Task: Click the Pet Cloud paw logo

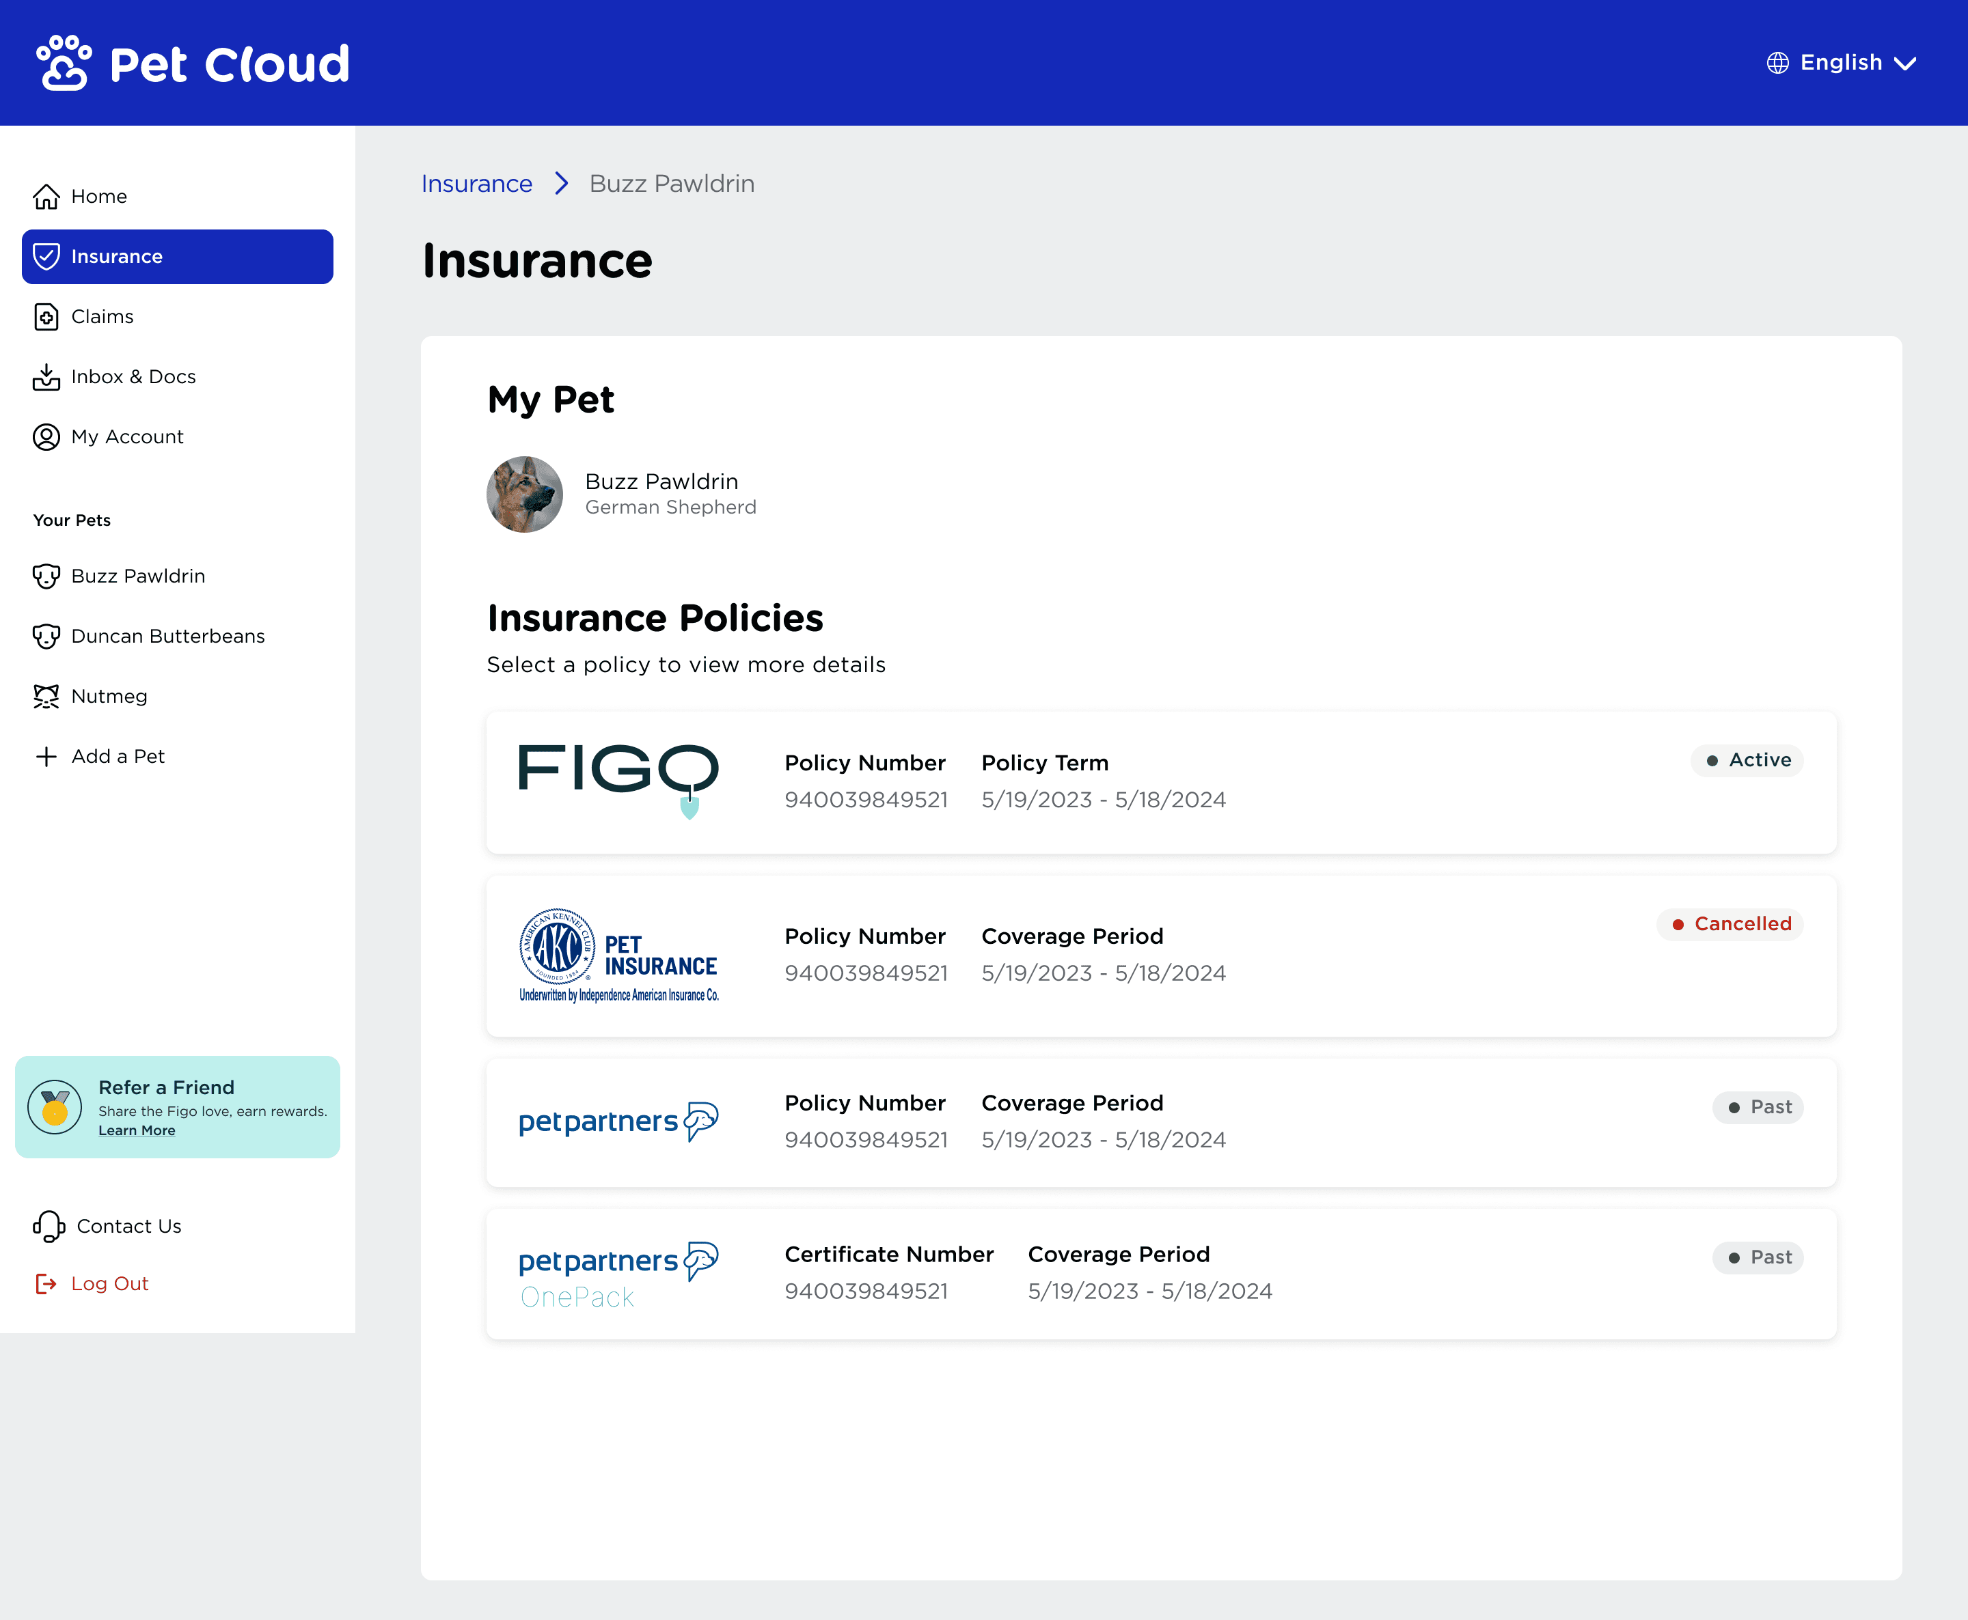Action: pyautogui.click(x=64, y=64)
